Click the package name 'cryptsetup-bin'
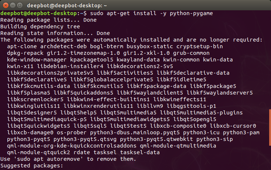The width and height of the screenshot is (271, 170). (200, 46)
